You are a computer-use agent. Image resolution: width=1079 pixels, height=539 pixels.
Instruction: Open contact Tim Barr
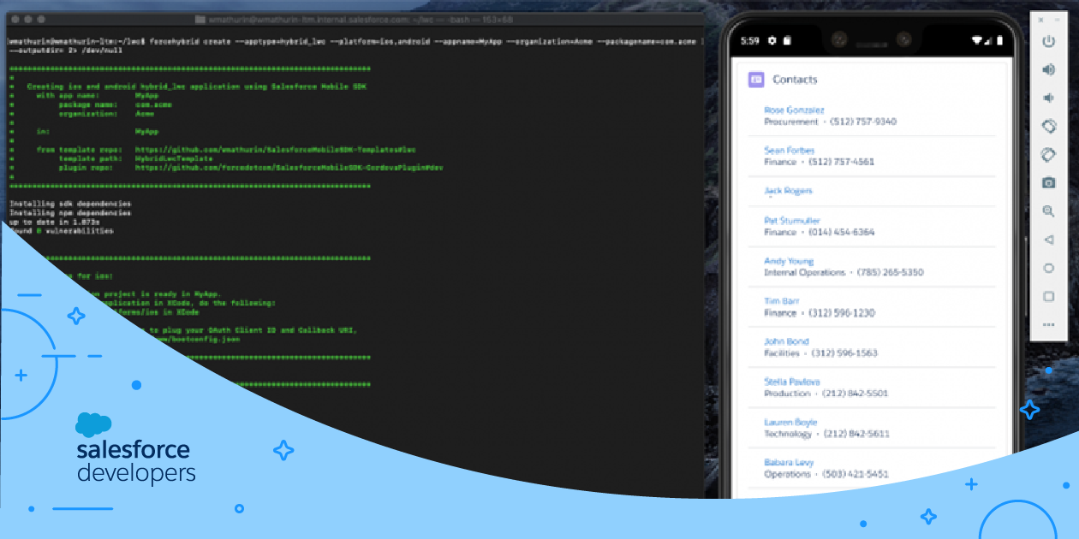pos(781,301)
